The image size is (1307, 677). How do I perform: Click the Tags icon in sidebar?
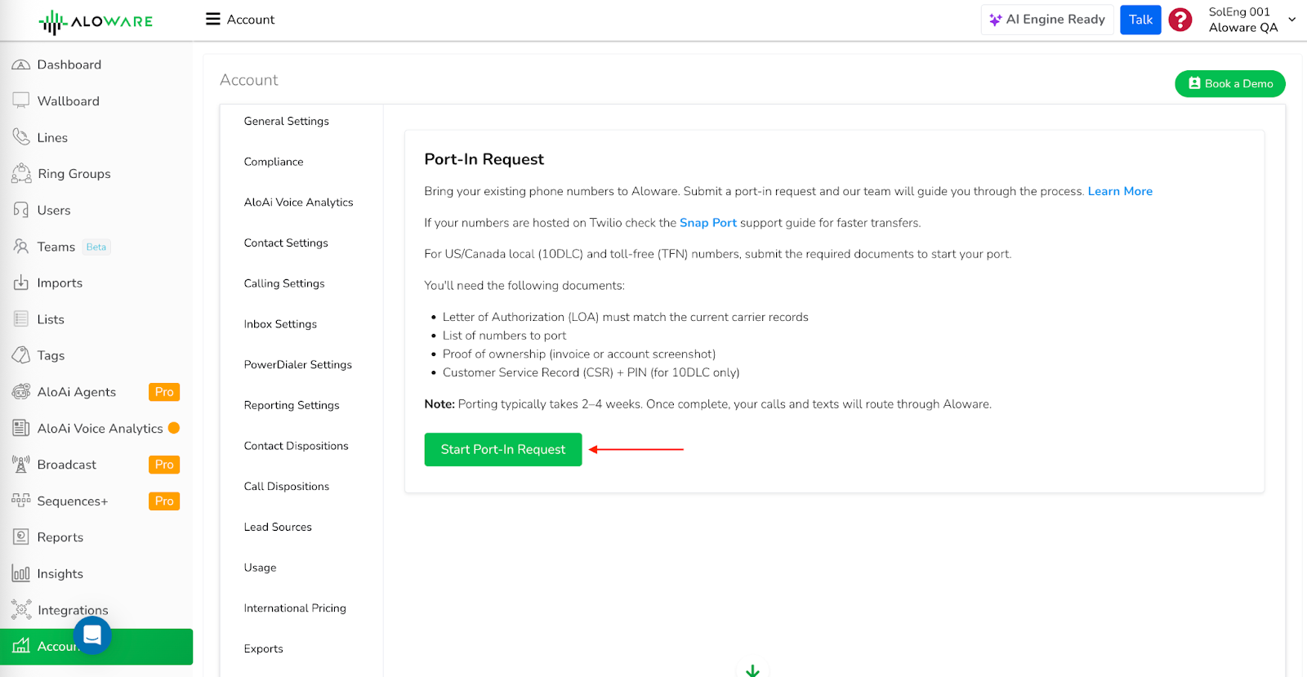(x=21, y=355)
